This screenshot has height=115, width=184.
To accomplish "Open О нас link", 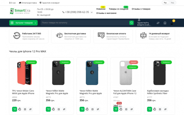I will point(13,3).
